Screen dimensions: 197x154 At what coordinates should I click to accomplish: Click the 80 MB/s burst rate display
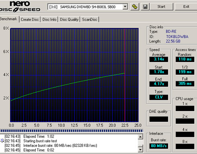pos(159,146)
